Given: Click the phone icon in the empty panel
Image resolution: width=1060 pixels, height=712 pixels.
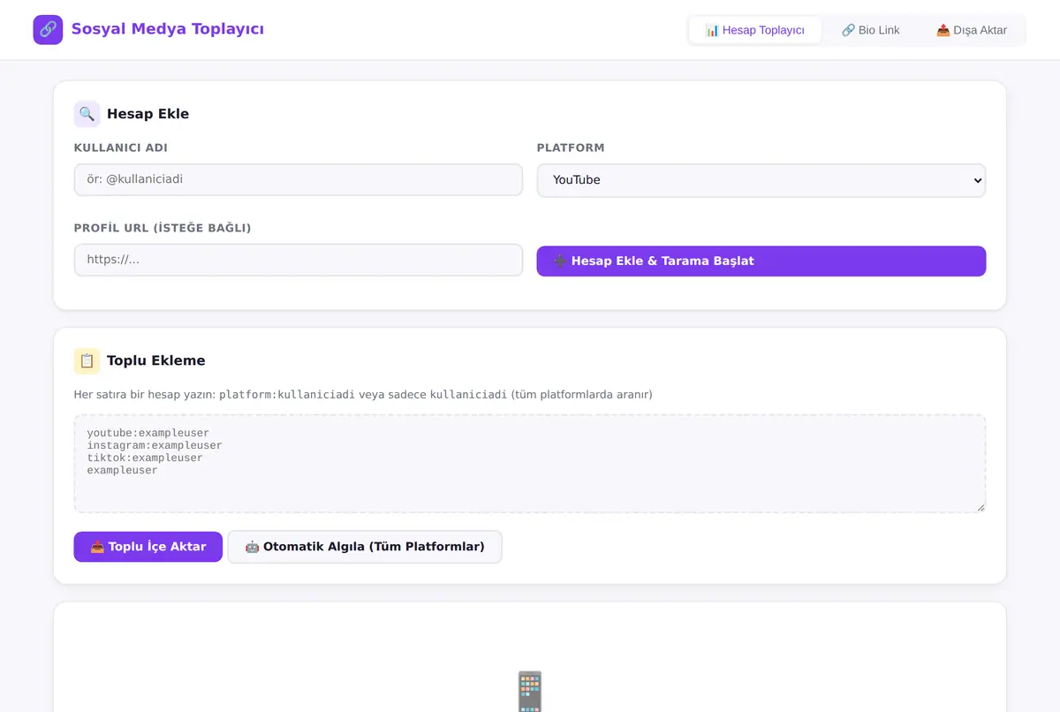Looking at the screenshot, I should 529,691.
